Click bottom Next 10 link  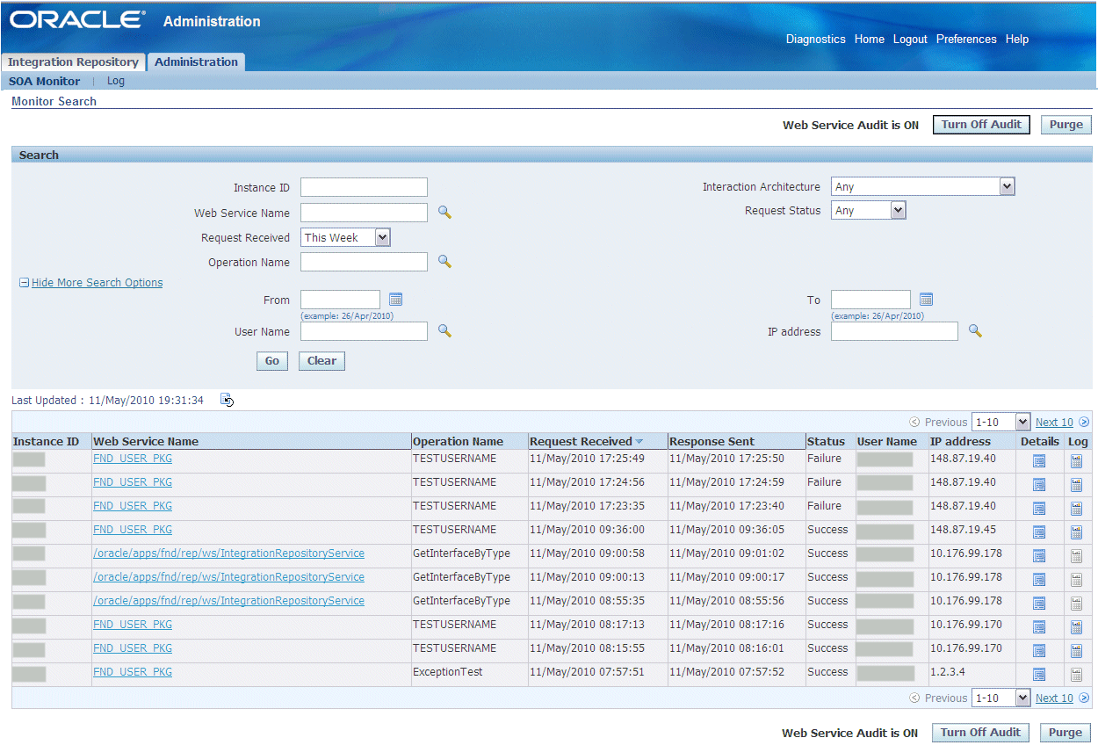[1054, 698]
